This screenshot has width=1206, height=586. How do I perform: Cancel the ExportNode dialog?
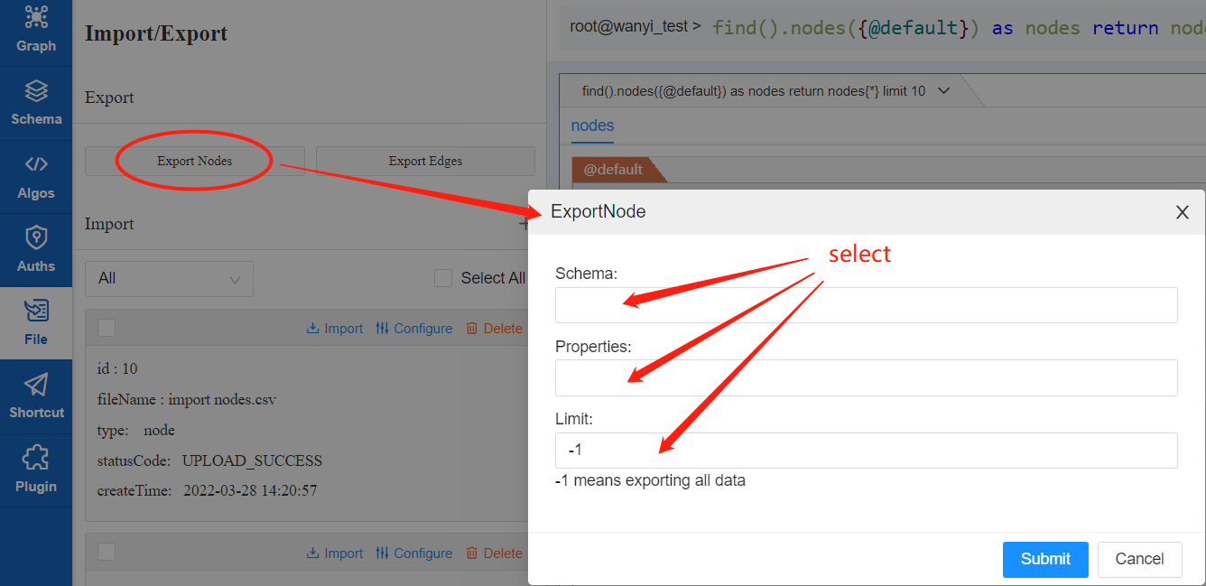point(1139,559)
